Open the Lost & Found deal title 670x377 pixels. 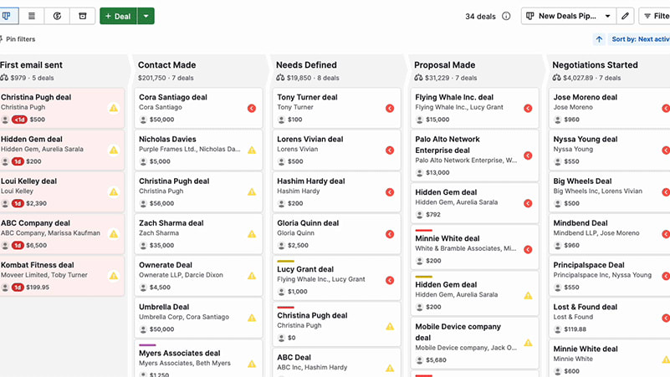(585, 307)
